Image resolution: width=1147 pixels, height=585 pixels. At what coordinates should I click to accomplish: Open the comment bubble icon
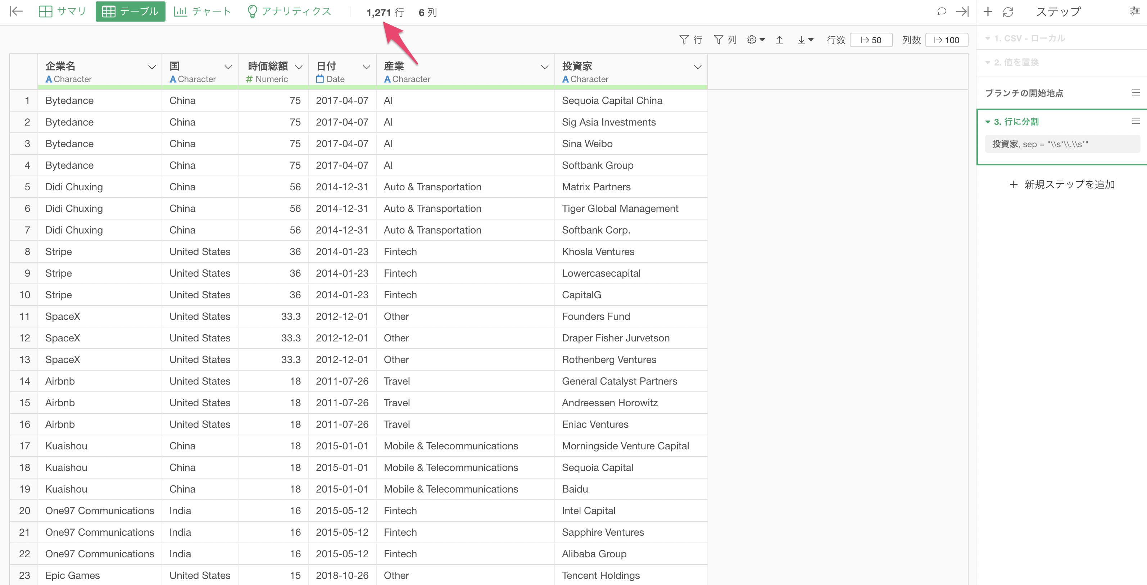coord(941,12)
